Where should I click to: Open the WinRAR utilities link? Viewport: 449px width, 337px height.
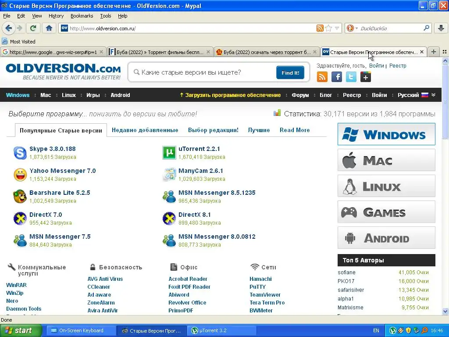click(16, 285)
